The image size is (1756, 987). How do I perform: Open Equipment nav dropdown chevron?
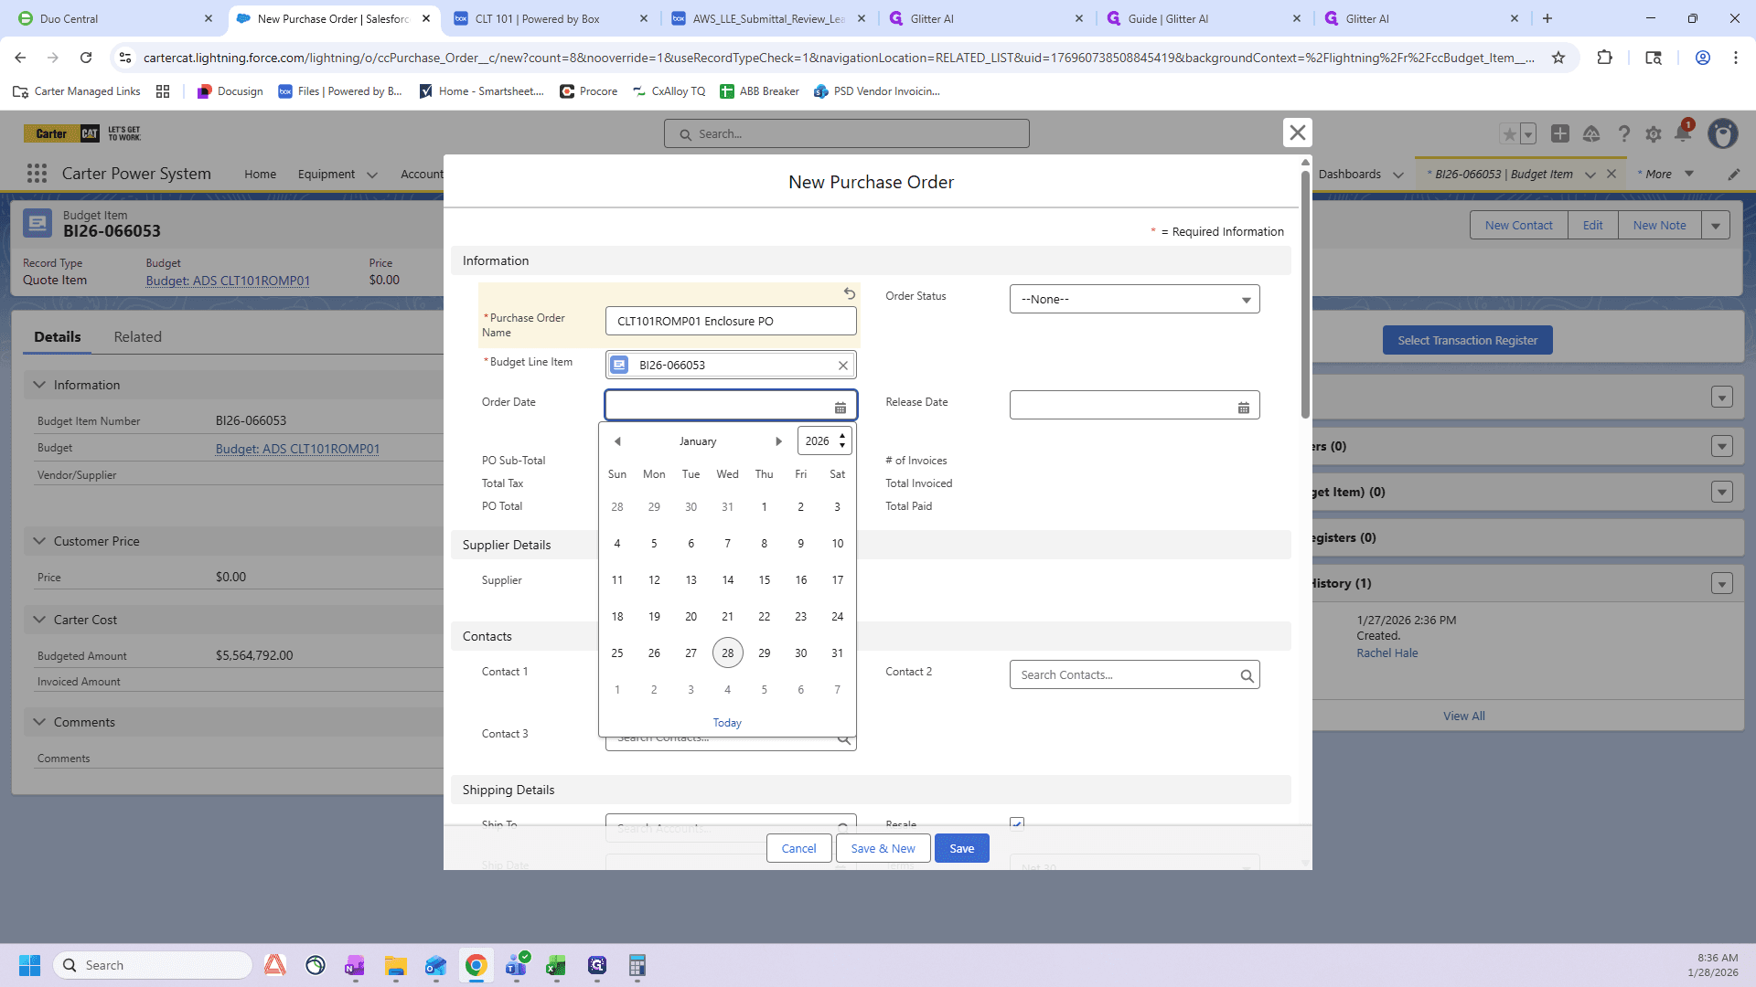[x=371, y=175]
